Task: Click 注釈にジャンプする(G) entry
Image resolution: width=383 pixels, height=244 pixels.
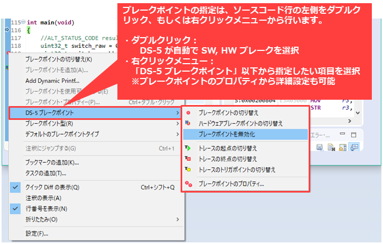Action: pyautogui.click(x=97, y=149)
